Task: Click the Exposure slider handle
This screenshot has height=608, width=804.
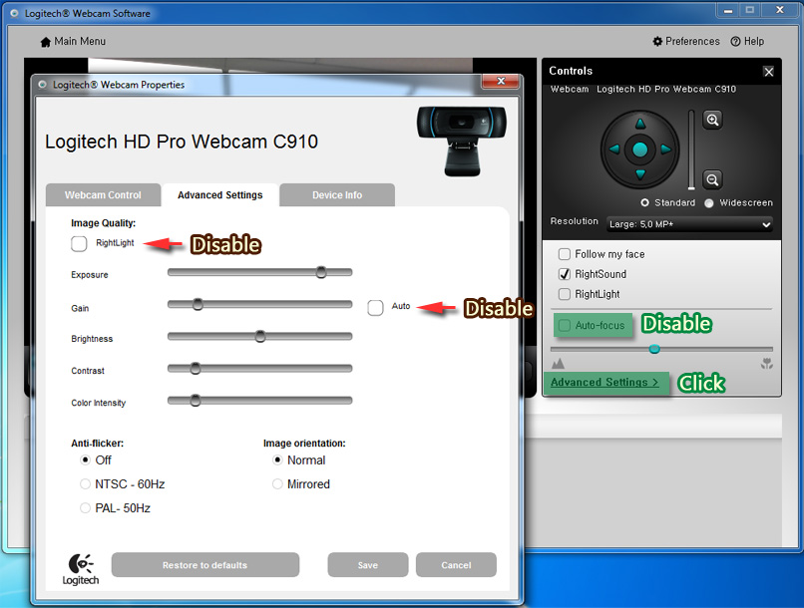Action: tap(321, 272)
